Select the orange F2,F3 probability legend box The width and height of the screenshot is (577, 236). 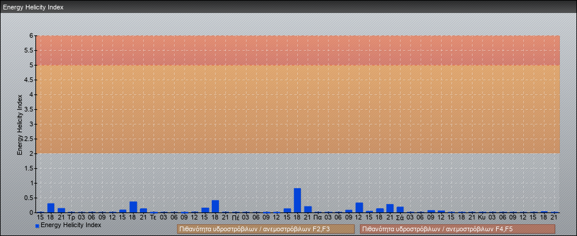point(265,229)
